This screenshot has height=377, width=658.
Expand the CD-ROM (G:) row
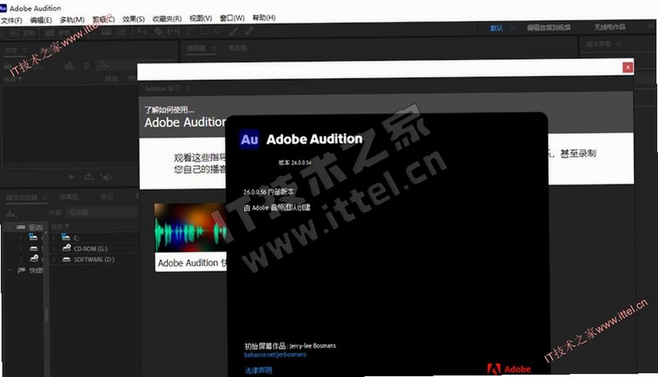[53, 248]
